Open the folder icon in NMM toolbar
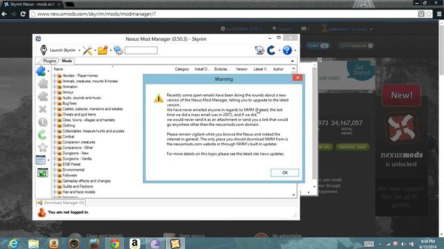The height and width of the screenshot is (249, 444). 103,50
